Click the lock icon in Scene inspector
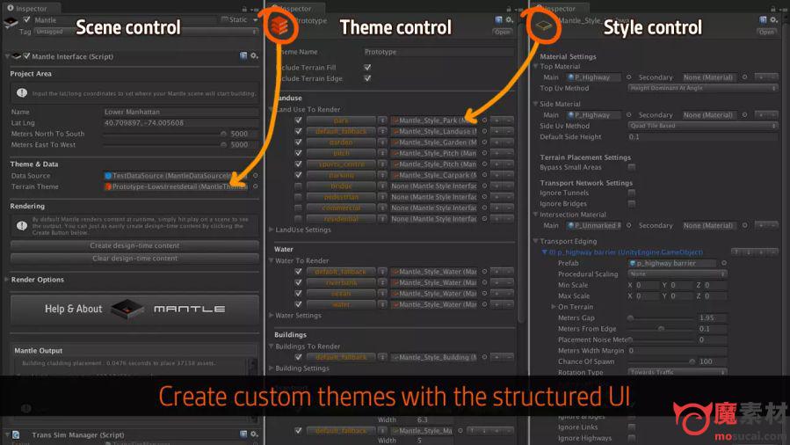The image size is (790, 445). 244,9
